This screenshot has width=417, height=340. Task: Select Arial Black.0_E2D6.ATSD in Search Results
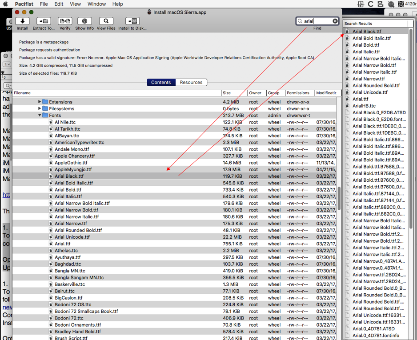(x=379, y=112)
